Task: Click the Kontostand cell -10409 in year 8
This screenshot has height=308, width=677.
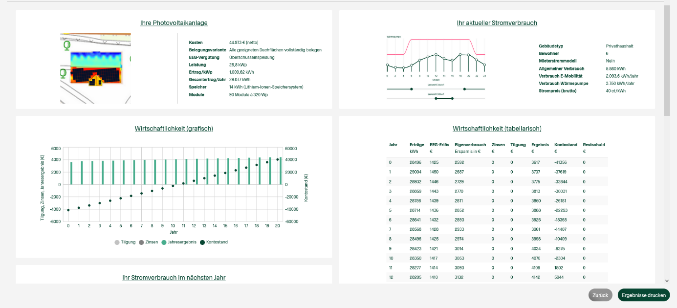Action: (x=561, y=239)
